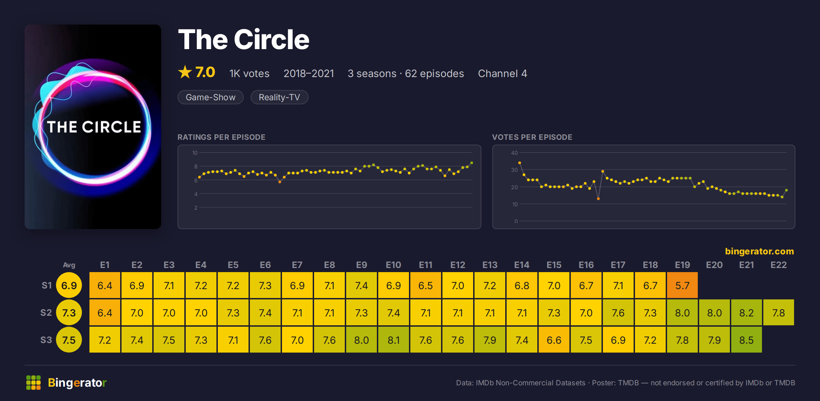Open The Circle poster image

pos(93,127)
